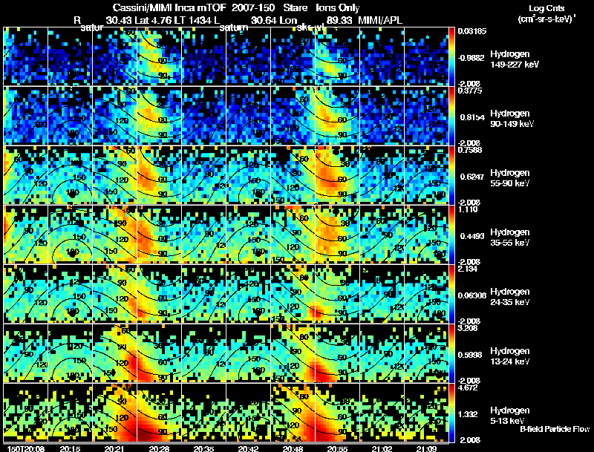This screenshot has width=594, height=452.
Task: Click the 20:35 time label
Action: click(x=203, y=448)
